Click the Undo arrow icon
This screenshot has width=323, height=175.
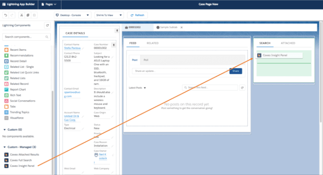(6, 15)
